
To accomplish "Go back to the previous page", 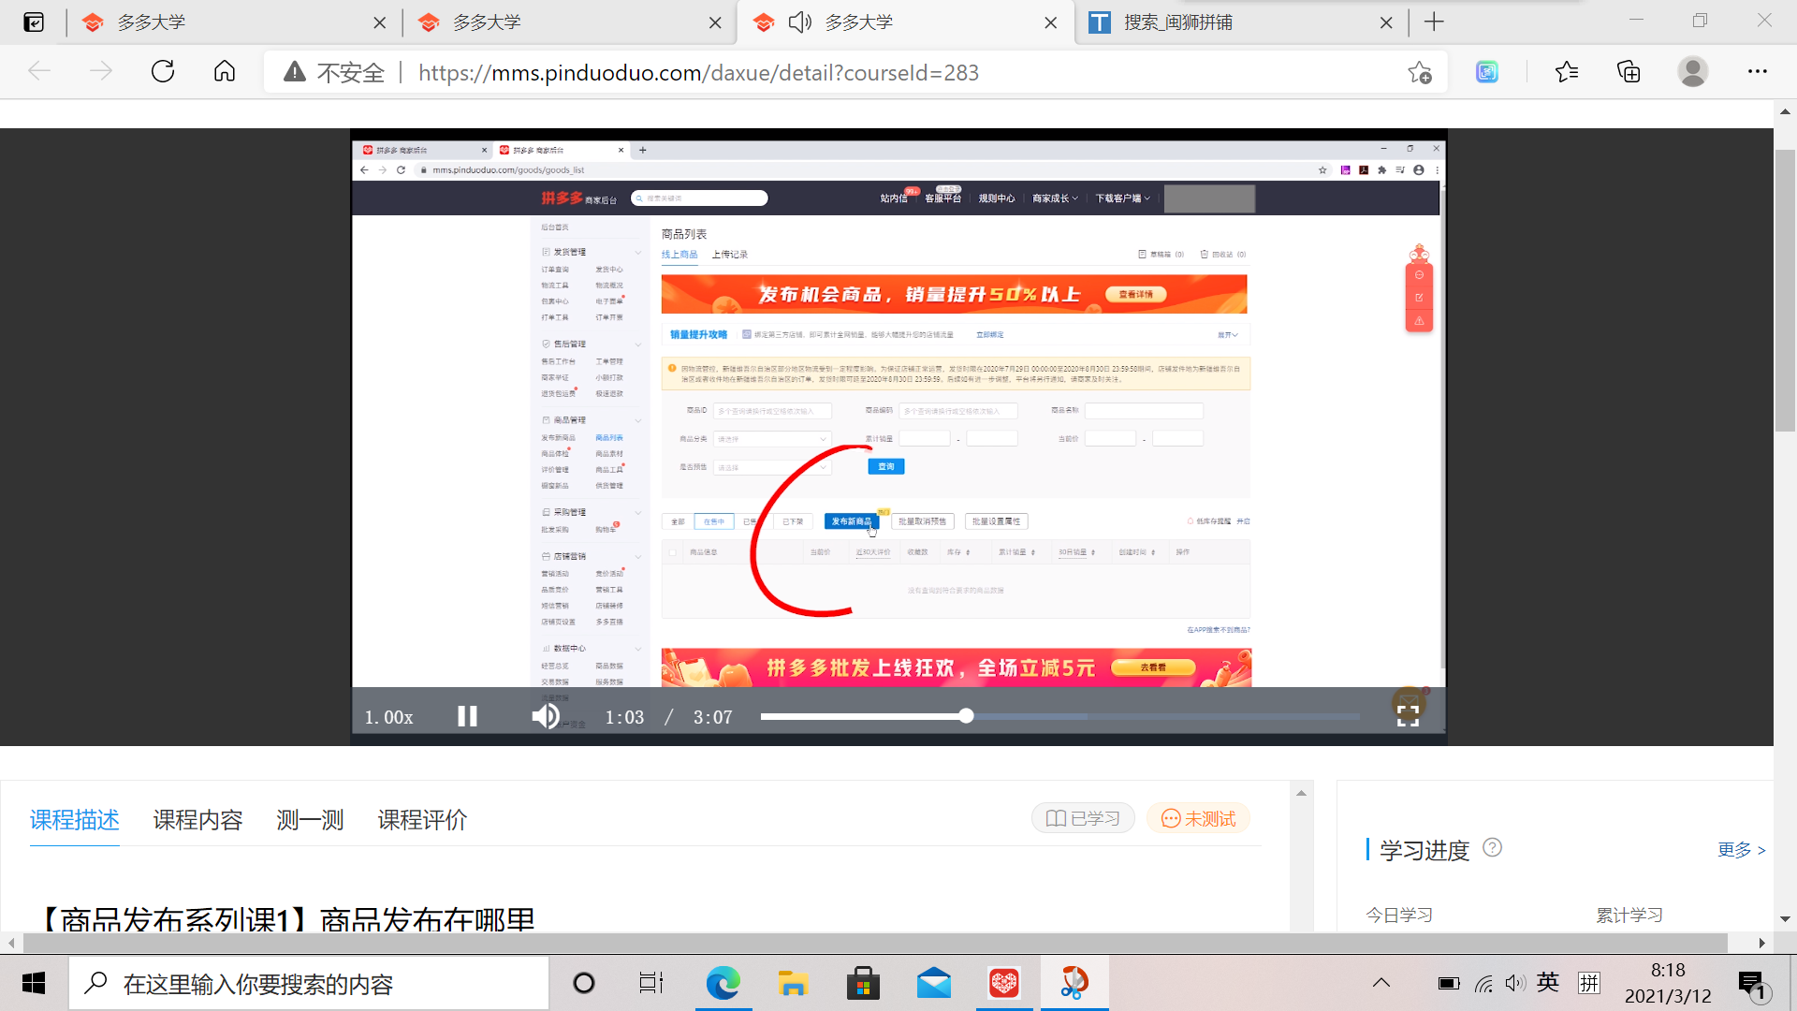I will [39, 72].
